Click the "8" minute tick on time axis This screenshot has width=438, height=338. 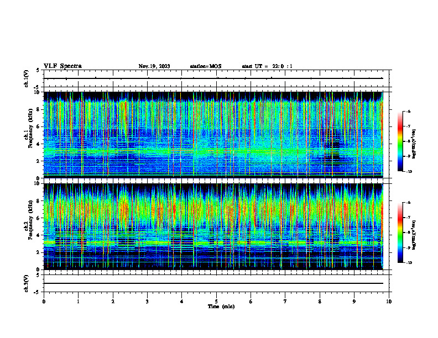point(320,302)
